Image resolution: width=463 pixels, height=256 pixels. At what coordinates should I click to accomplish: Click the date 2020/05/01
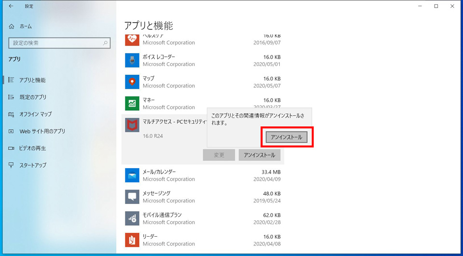[267, 65]
